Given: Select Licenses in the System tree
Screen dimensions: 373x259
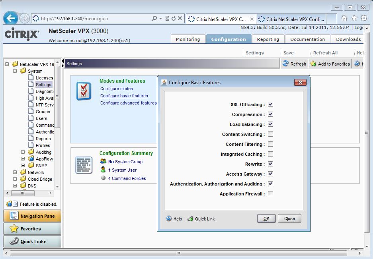Looking at the screenshot, I should point(44,78).
